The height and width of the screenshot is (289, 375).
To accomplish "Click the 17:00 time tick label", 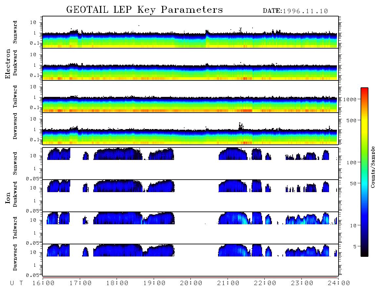I will [x=80, y=283].
